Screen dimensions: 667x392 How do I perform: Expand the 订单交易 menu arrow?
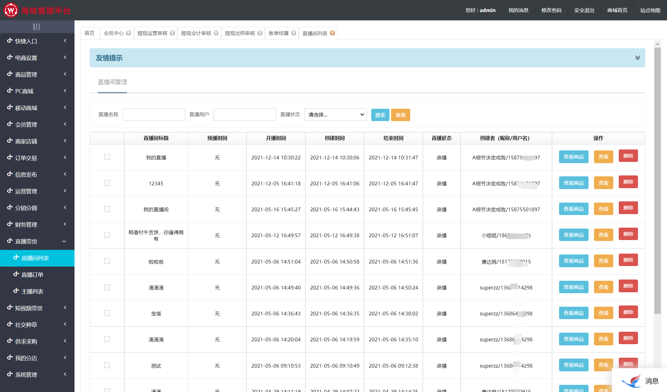pyautogui.click(x=65, y=157)
